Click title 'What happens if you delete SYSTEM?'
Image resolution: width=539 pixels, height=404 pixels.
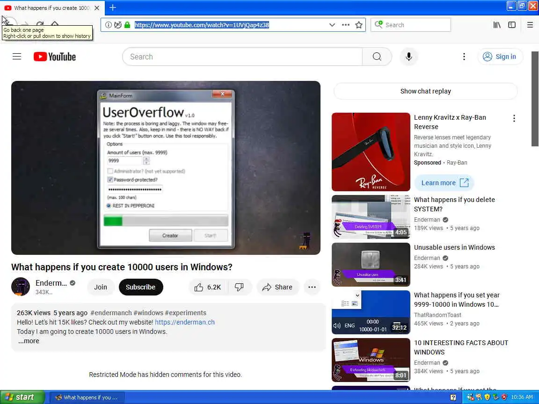click(x=454, y=204)
